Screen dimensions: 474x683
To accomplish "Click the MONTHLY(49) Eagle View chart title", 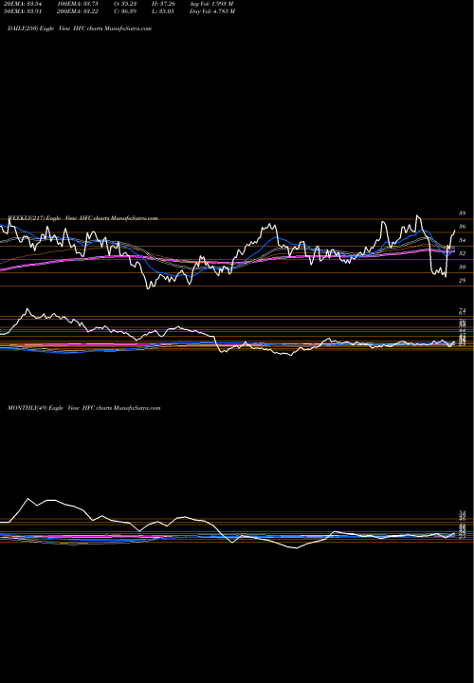I will click(84, 408).
